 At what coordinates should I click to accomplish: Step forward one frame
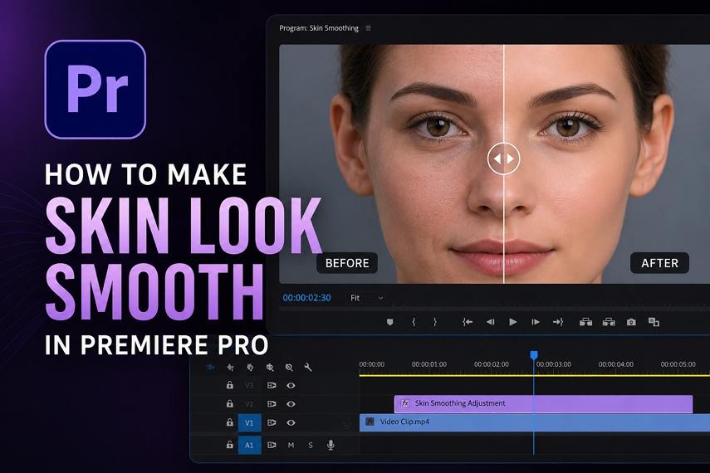536,322
